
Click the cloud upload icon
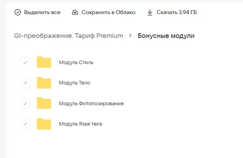pos(75,13)
